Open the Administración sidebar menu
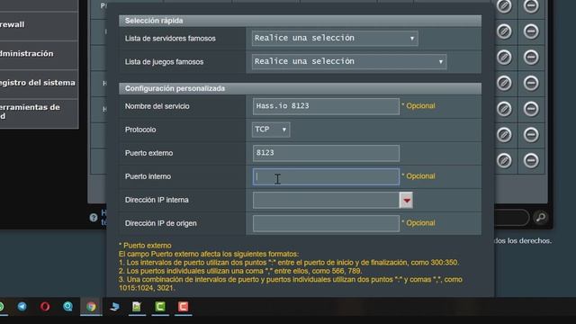 (39, 54)
